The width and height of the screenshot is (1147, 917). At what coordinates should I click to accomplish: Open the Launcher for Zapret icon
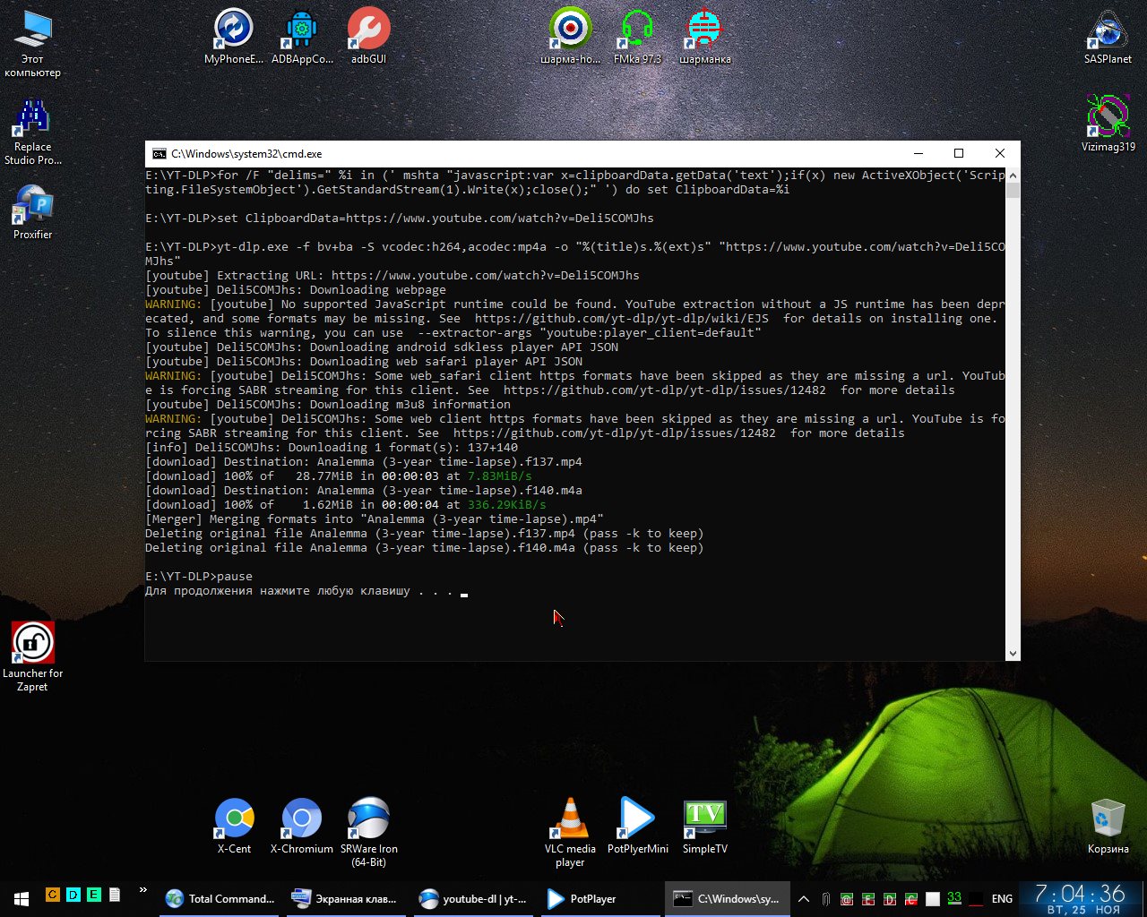(32, 643)
